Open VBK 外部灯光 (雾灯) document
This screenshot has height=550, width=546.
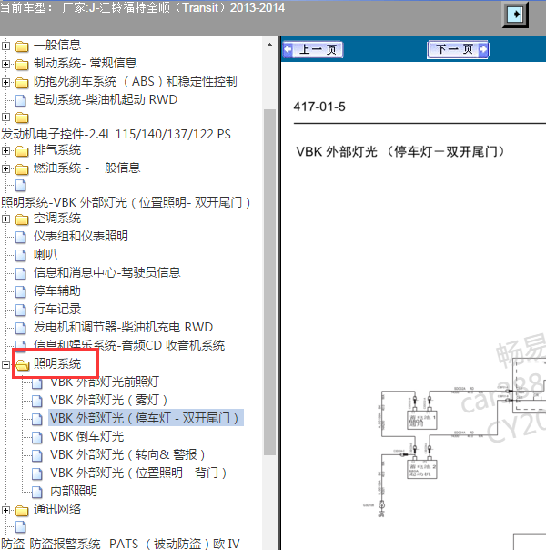coord(108,401)
